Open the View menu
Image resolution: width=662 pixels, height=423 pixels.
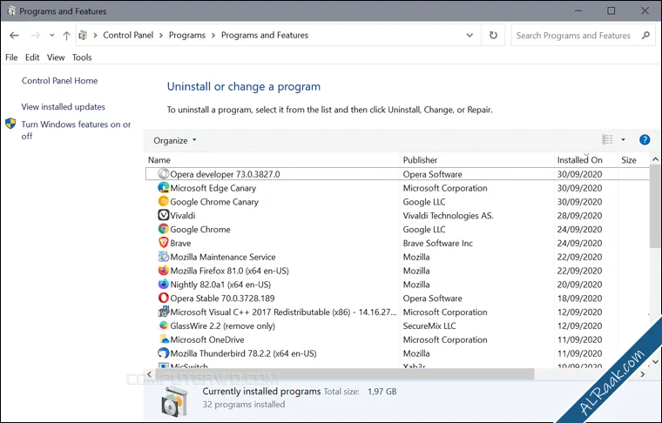pos(56,57)
